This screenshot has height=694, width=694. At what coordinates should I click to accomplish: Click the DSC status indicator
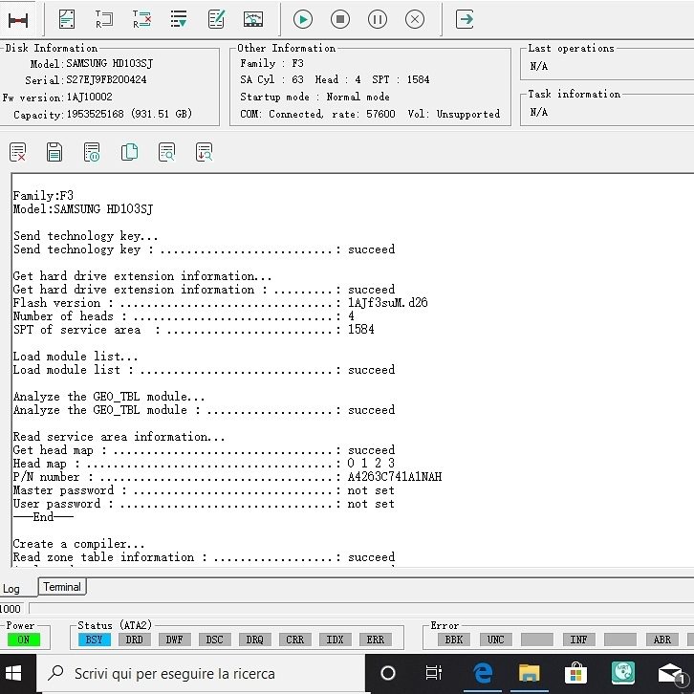pos(215,640)
